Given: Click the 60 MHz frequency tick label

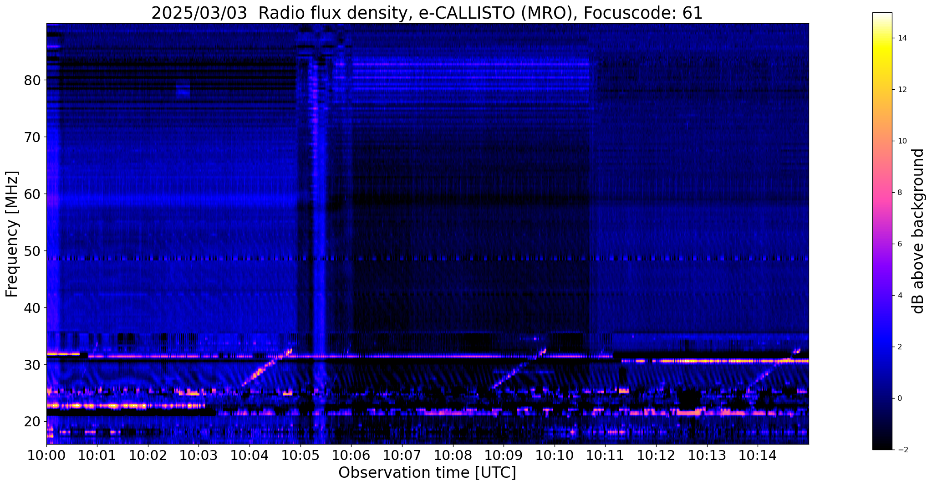Looking at the screenshot, I should (32, 194).
